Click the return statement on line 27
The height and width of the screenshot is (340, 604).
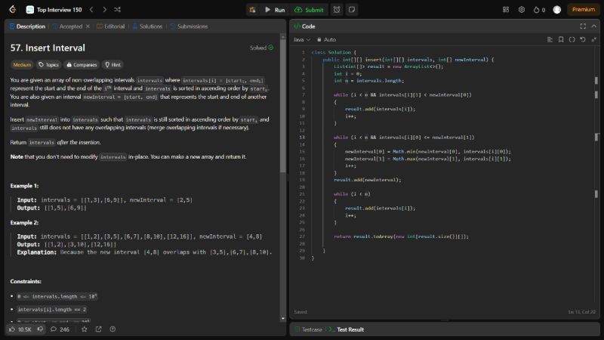[x=401, y=236]
